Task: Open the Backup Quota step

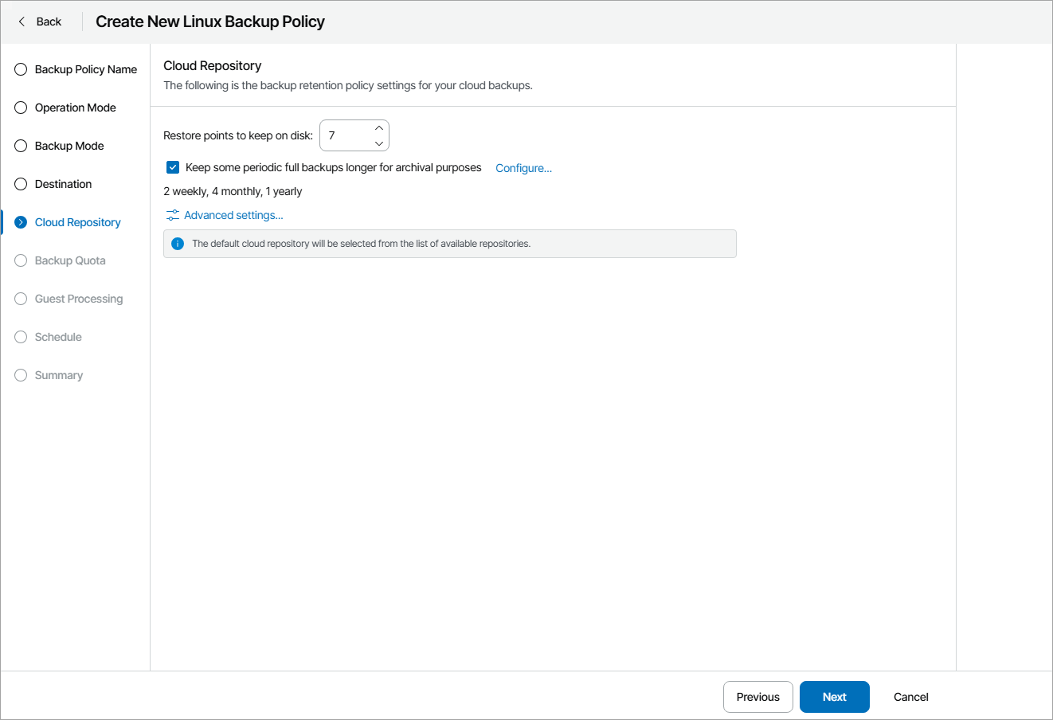Action: point(70,260)
